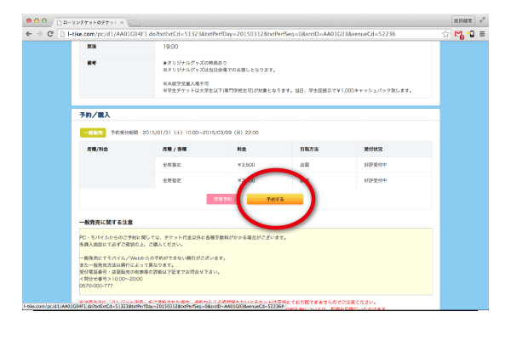The image size is (511, 340).
Task: Close the Chrome window with red button
Action: (x=29, y=20)
